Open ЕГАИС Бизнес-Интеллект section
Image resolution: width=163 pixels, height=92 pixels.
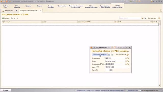point(118,7)
